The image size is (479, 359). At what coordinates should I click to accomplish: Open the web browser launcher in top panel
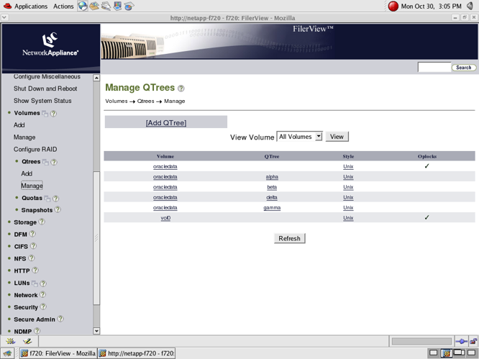[x=82, y=6]
